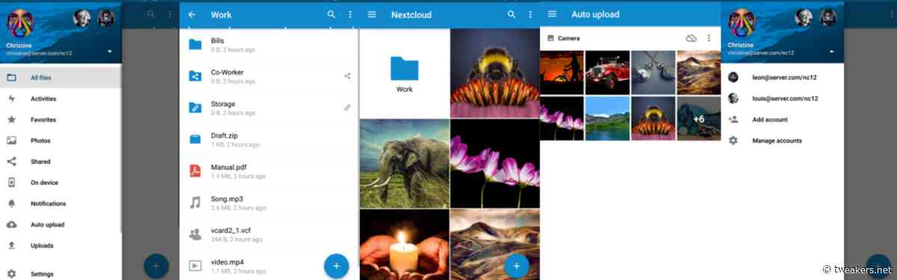The width and height of the screenshot is (897, 280).
Task: Toggle cloud sync icon for the Camera folder
Action: (x=691, y=38)
